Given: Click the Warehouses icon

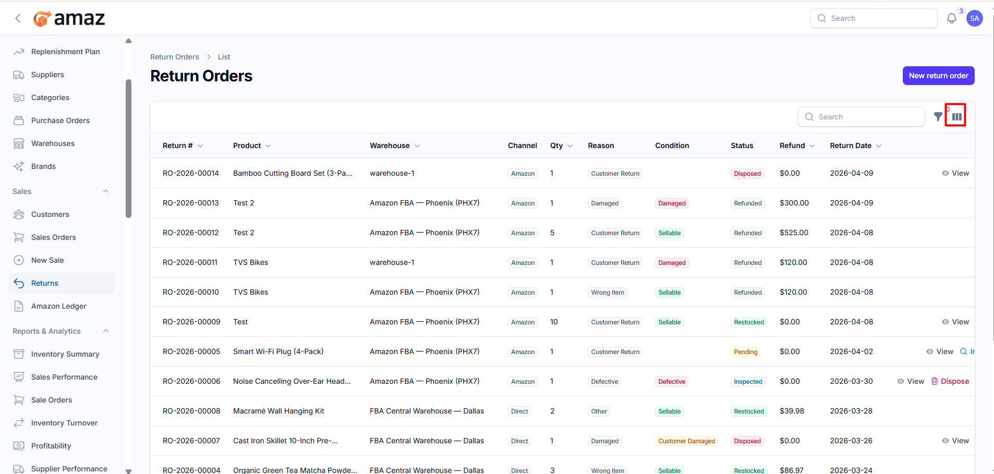Looking at the screenshot, I should click(19, 143).
